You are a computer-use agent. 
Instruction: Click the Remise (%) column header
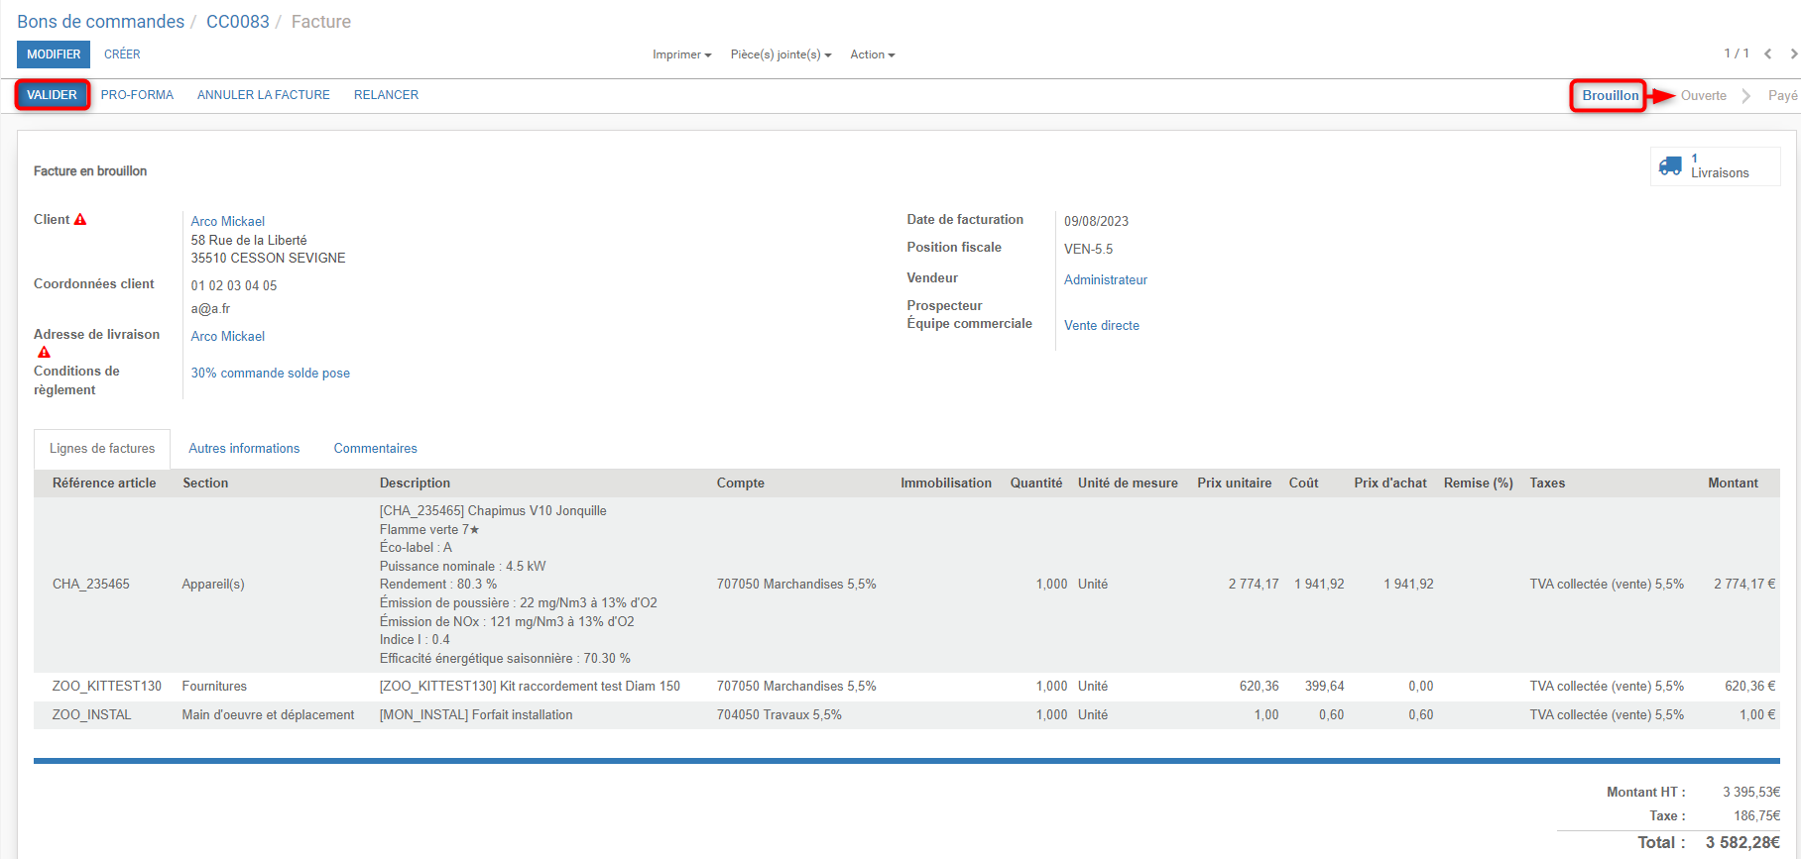(x=1479, y=483)
